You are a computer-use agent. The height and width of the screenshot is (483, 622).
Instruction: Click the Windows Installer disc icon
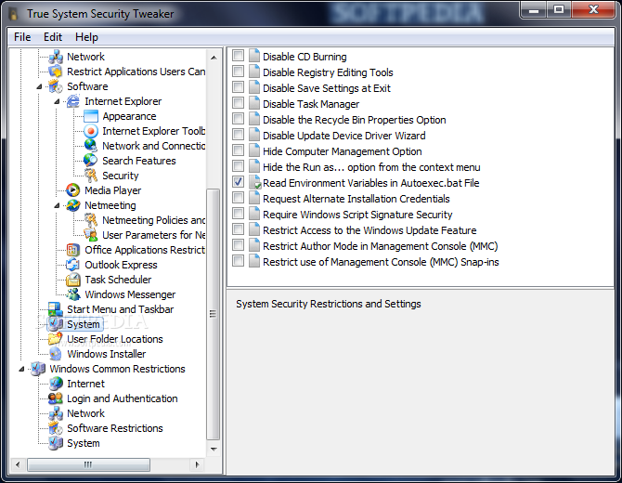click(x=56, y=354)
